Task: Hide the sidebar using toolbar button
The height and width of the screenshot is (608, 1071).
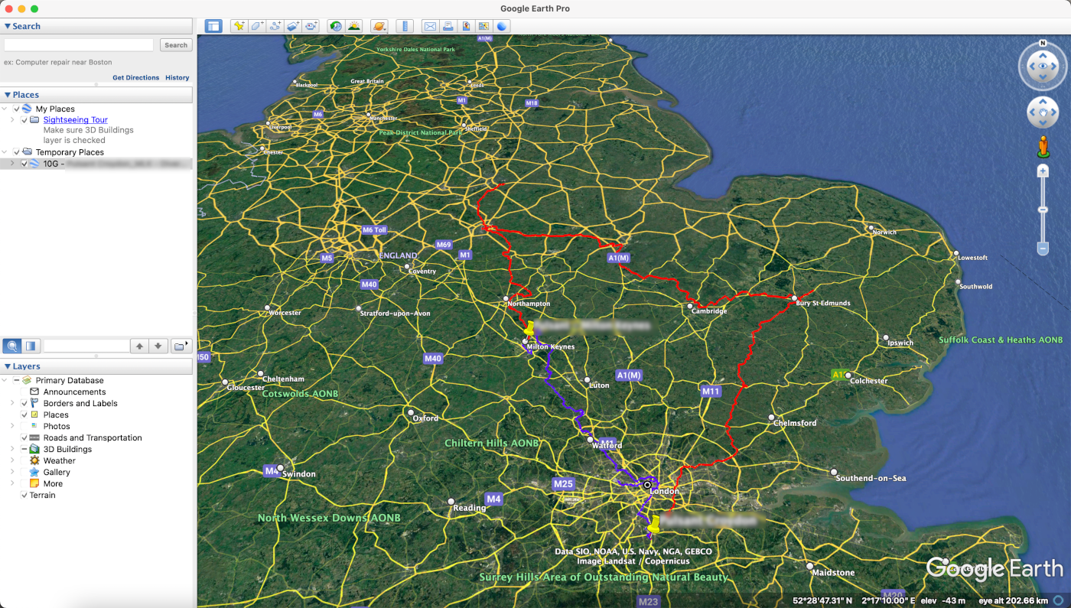Action: click(213, 26)
